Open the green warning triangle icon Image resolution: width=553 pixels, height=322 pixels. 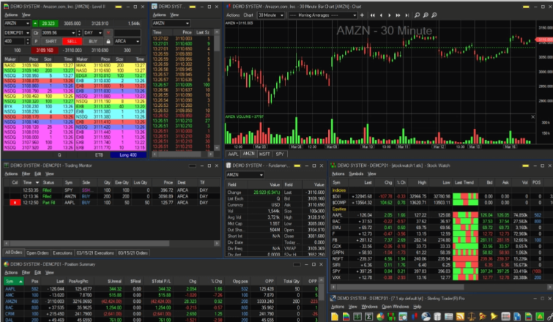540,316
